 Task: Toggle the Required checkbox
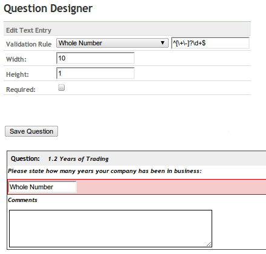click(61, 88)
